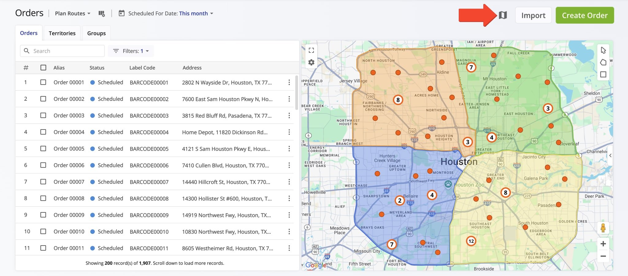Toggle the map view icon
Viewport: 628px width, 276px height.
tap(503, 15)
